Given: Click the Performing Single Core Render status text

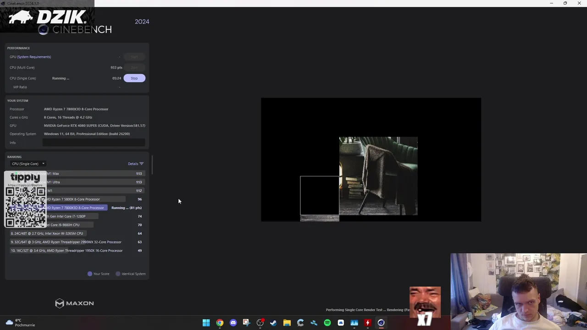Looking at the screenshot, I should (x=368, y=310).
